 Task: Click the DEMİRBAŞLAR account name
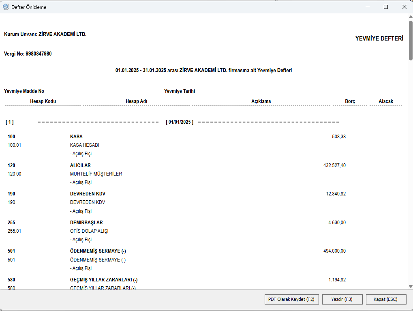86,223
